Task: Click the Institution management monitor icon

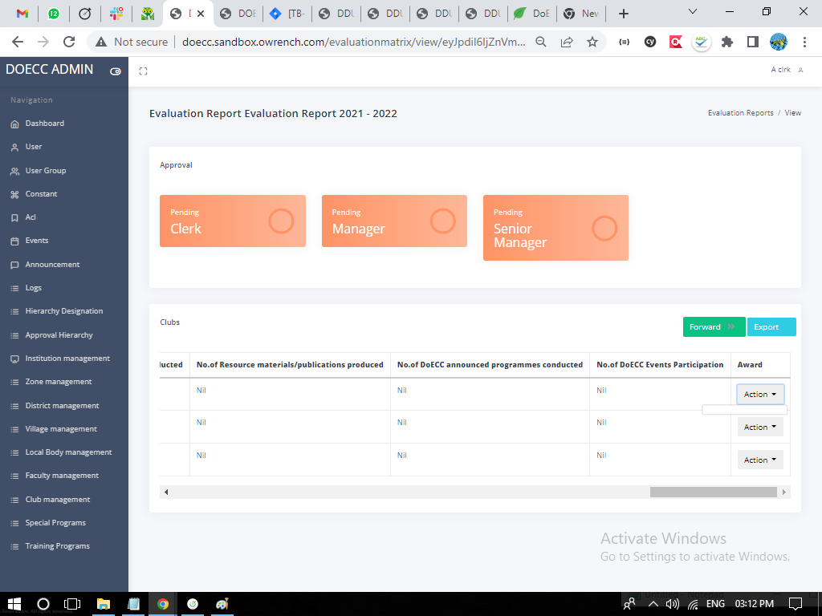Action: pyautogui.click(x=14, y=359)
